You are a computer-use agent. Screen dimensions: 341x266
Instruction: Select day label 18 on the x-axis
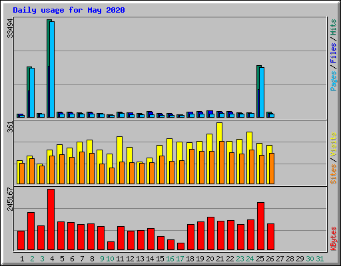[x=190, y=259]
